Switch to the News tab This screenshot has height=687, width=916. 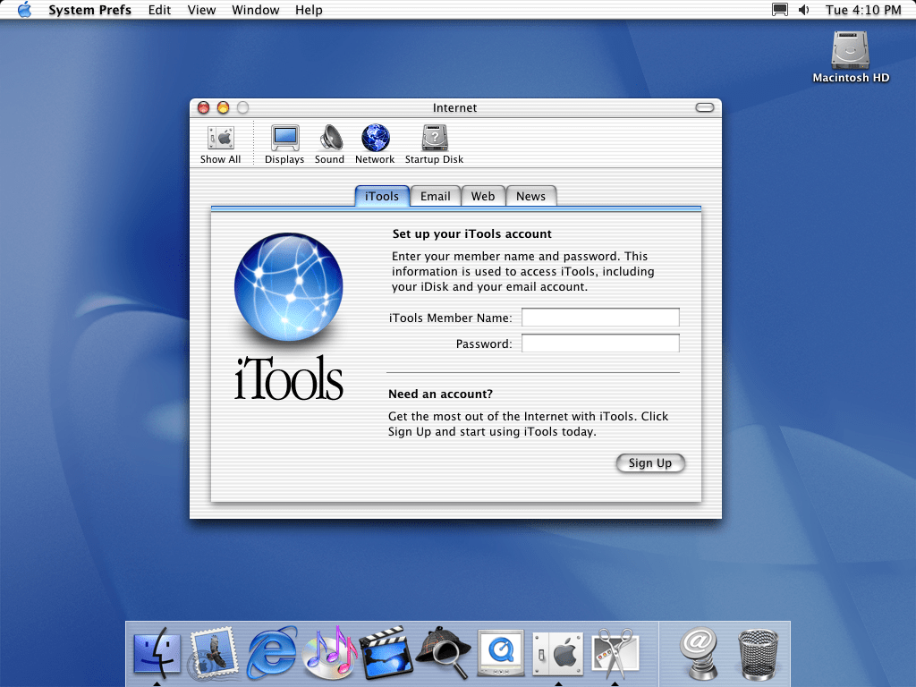[x=530, y=196]
